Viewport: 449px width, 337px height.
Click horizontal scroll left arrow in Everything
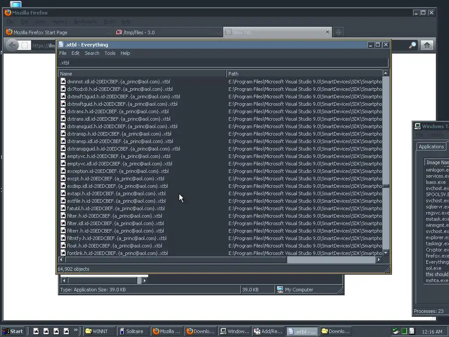[61, 260]
